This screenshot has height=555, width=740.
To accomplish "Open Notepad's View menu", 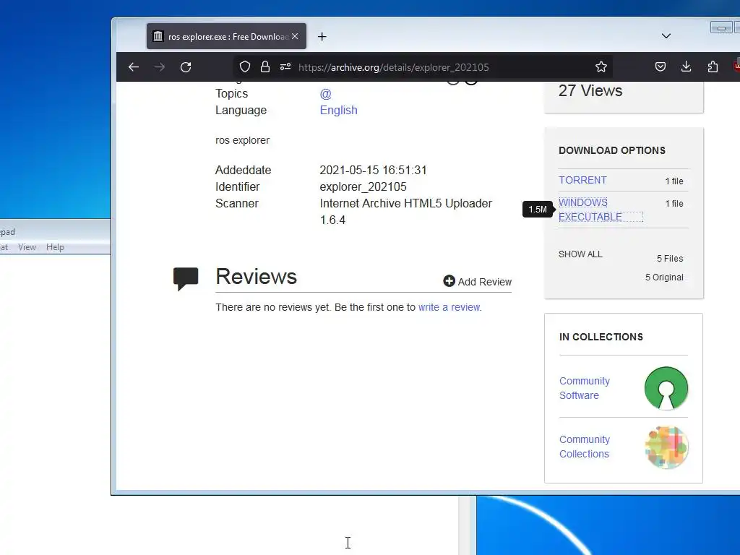I will pos(27,247).
